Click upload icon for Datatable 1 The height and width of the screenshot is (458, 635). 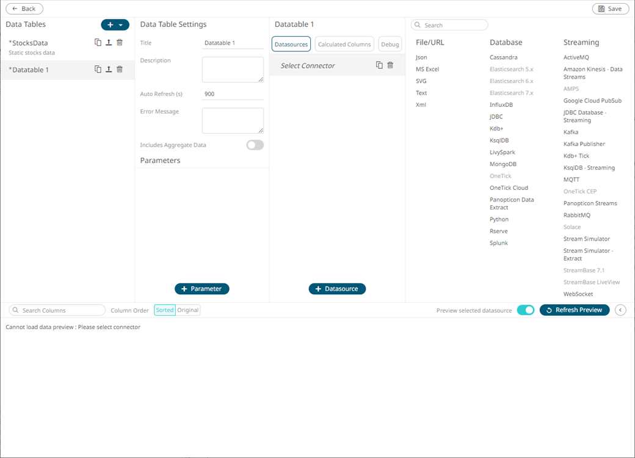click(109, 70)
